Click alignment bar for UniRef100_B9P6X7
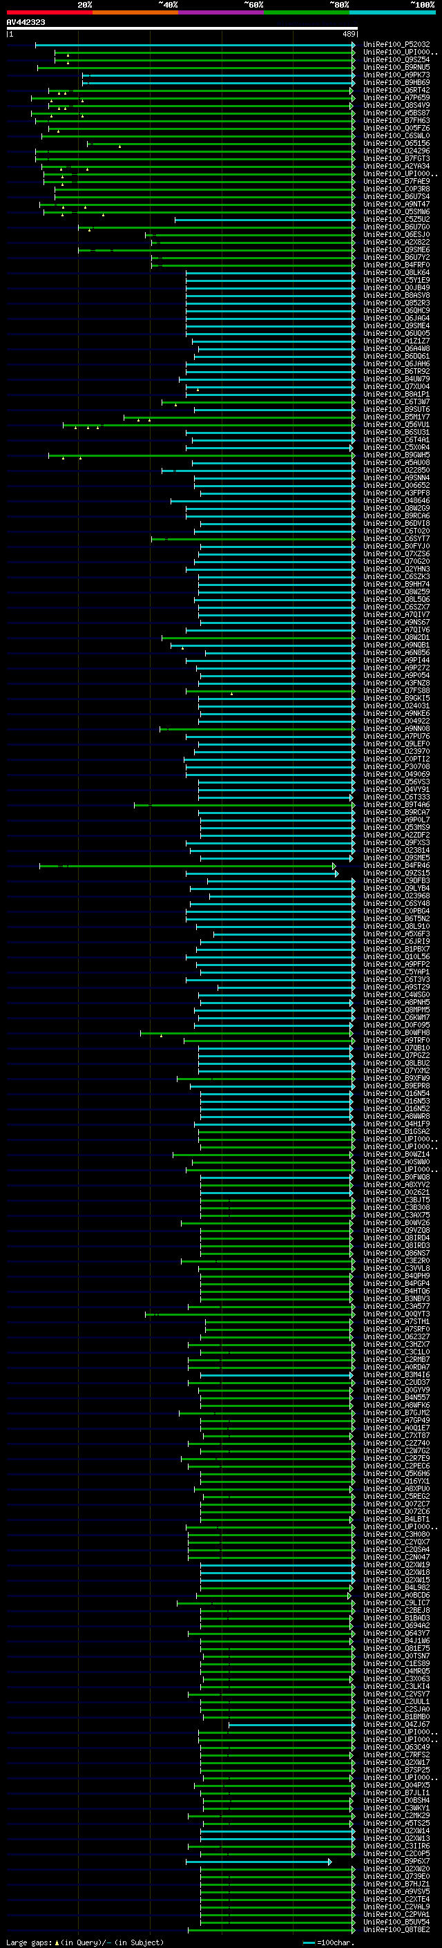The height and width of the screenshot is (1948, 442). (x=258, y=1861)
